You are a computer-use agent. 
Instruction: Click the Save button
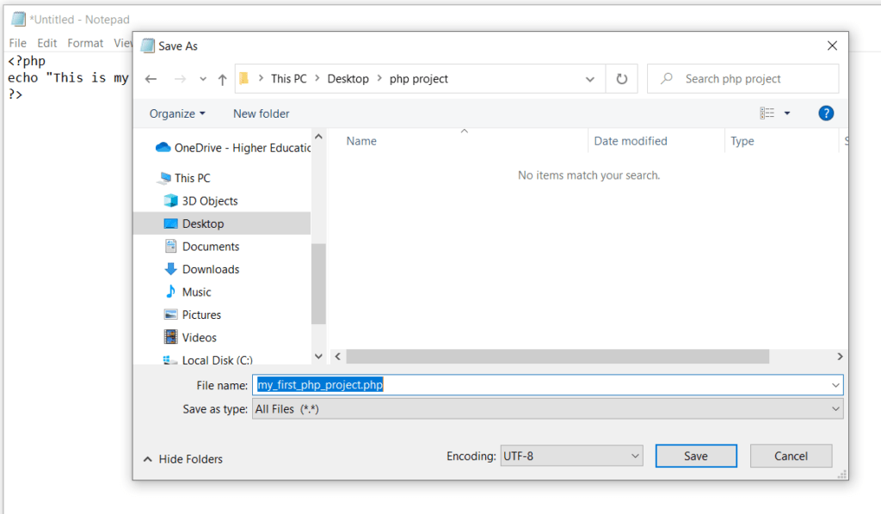[x=695, y=456]
